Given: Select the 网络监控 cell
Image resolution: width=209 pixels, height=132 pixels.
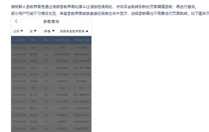Looking at the screenshot, I should click(62, 81).
